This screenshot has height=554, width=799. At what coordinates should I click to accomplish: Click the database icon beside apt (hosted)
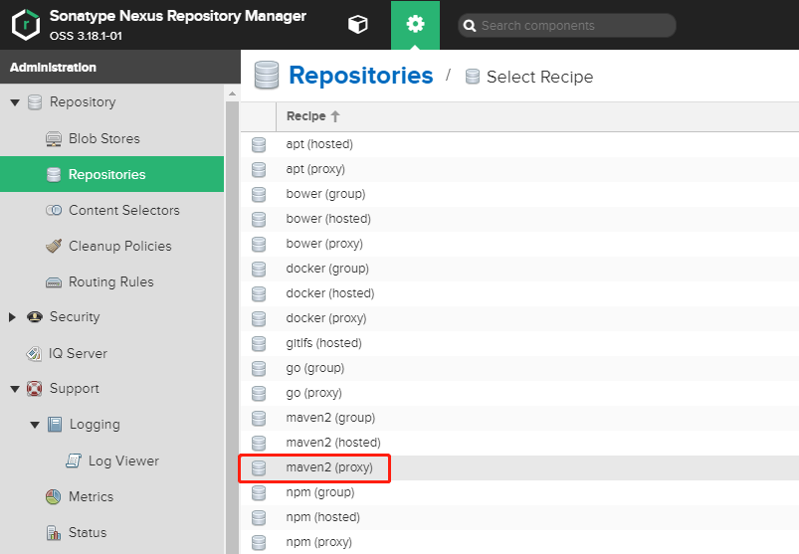click(x=259, y=144)
